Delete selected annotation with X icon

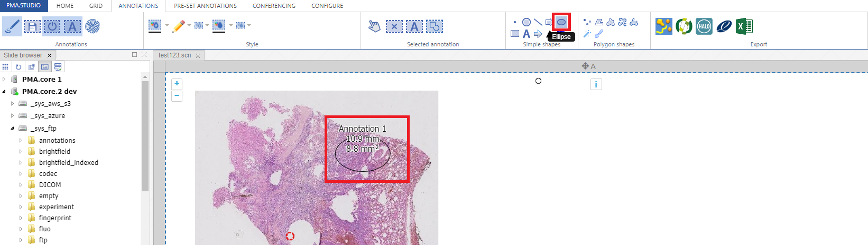point(394,26)
